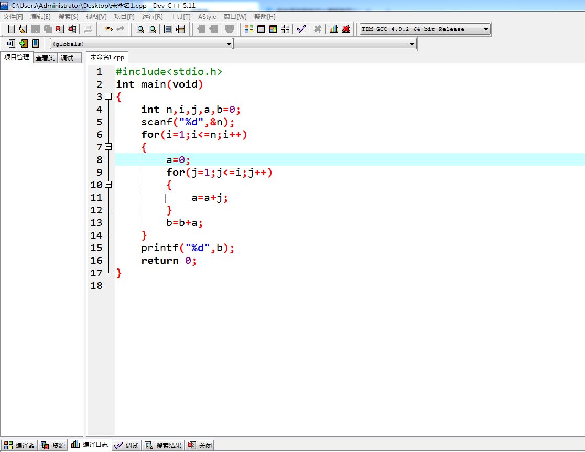Viewport: 585px width, 452px height.
Task: Click the Go to function toolbar icon
Action: (168, 29)
